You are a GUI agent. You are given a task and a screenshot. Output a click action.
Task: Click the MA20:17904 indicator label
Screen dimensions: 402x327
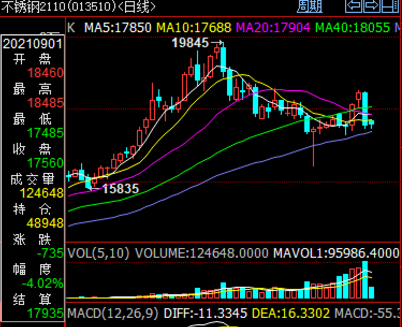click(273, 27)
